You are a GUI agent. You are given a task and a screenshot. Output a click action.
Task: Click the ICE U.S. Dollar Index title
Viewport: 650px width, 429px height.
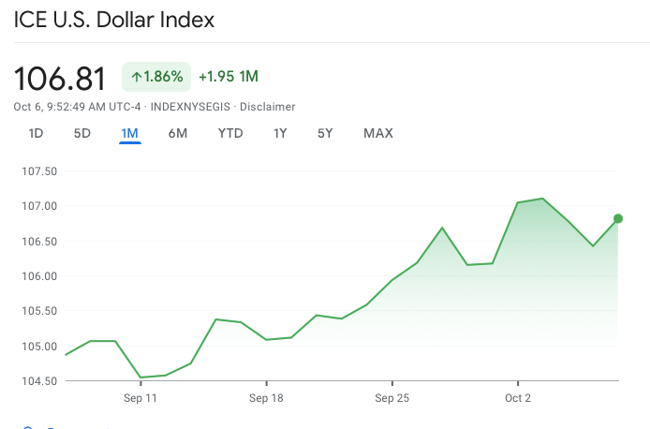click(x=113, y=20)
